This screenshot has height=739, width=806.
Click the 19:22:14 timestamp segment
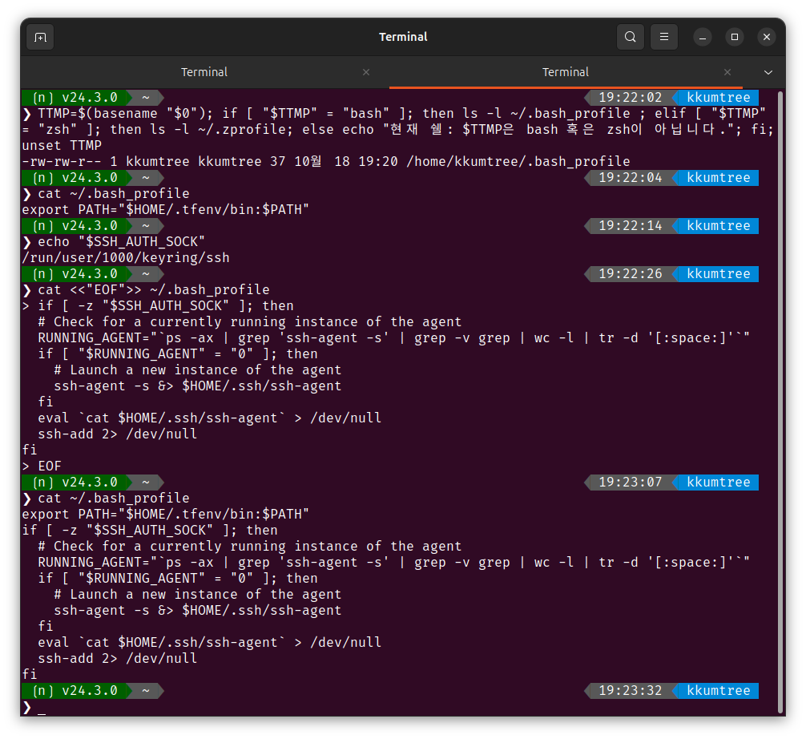coord(631,226)
